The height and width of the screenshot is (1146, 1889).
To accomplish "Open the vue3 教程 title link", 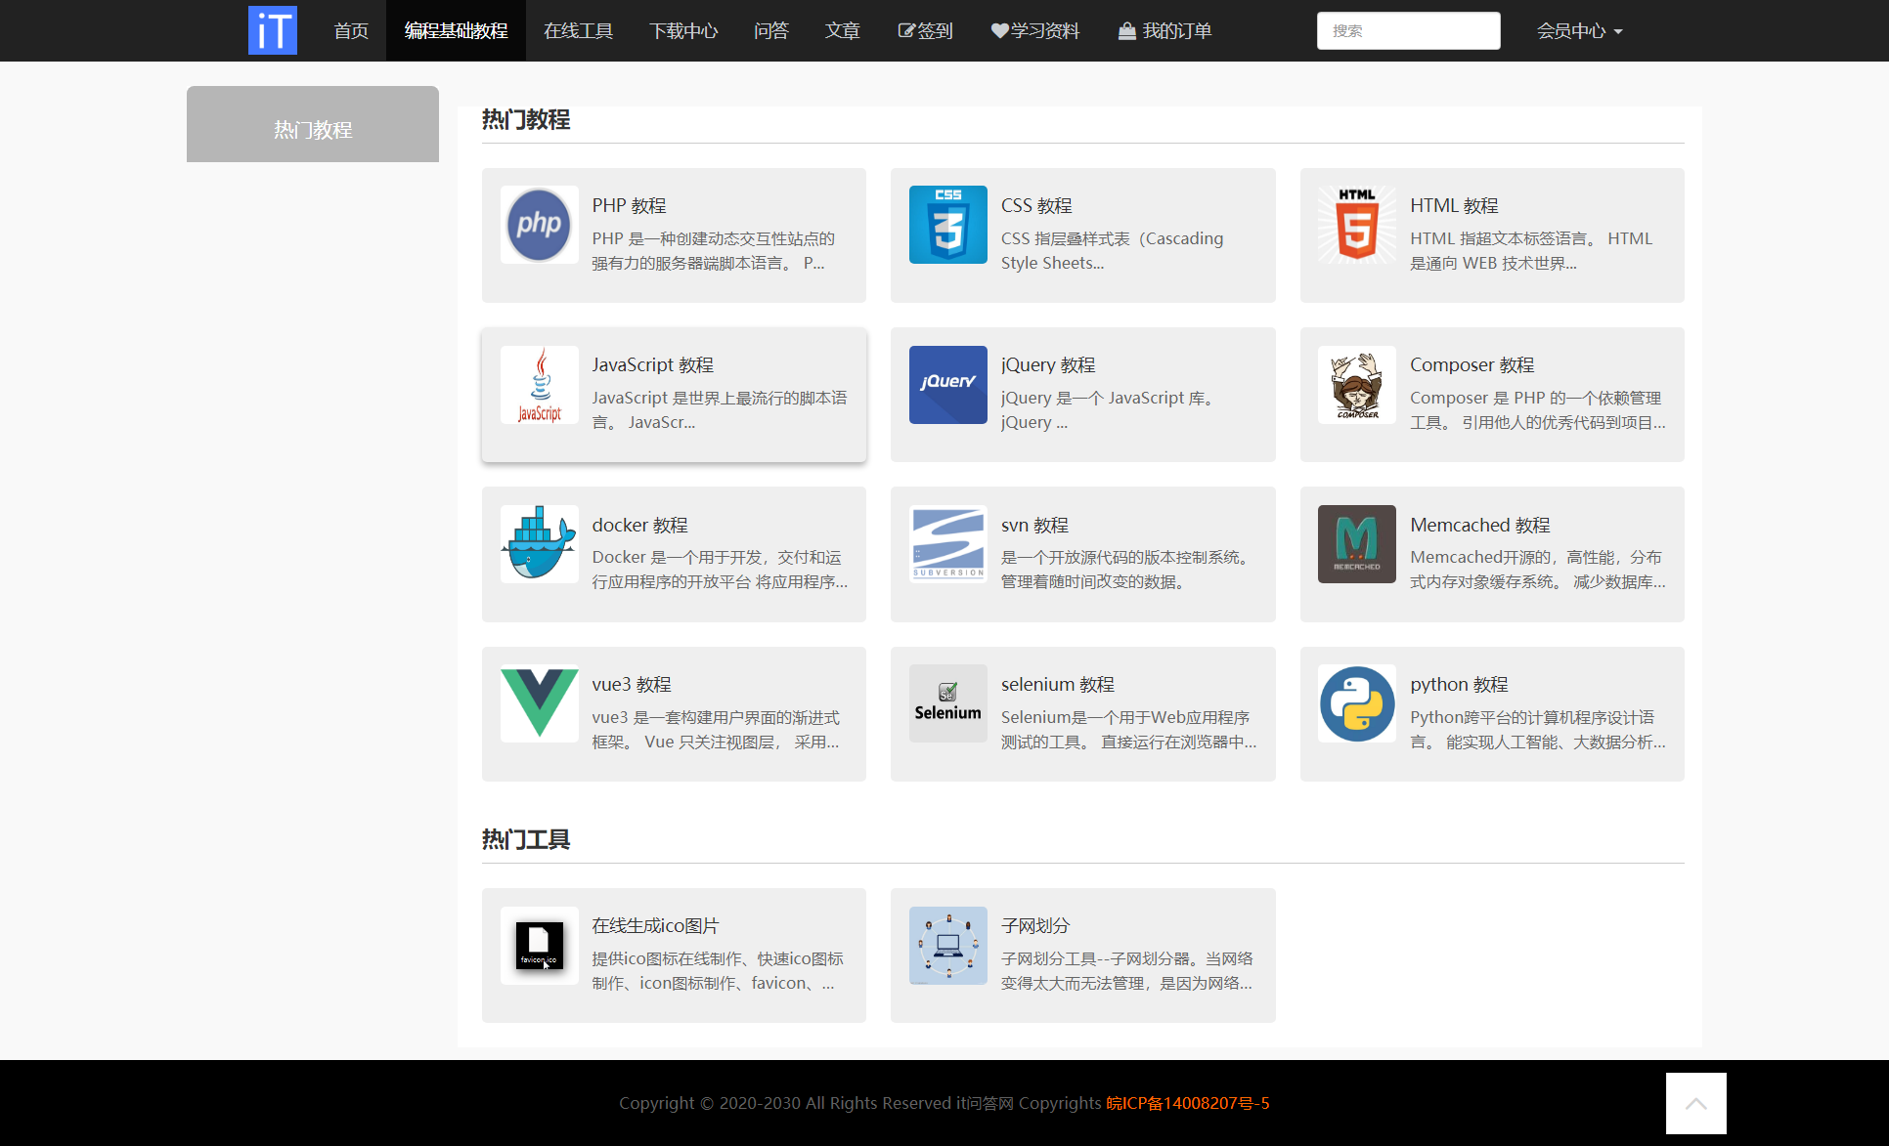I will click(632, 684).
